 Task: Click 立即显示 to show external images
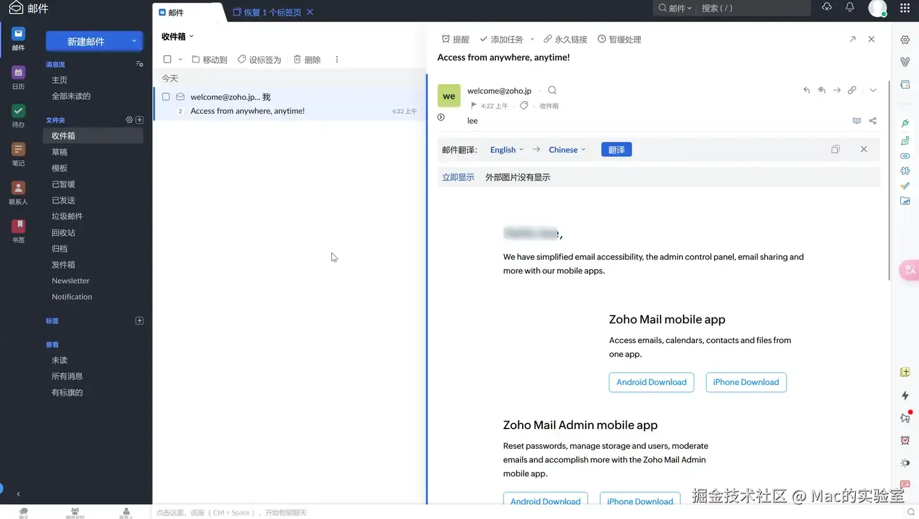pos(458,177)
